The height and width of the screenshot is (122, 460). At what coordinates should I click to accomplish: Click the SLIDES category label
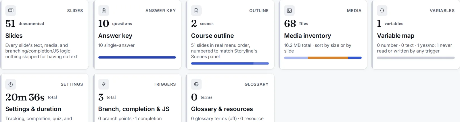point(75,11)
